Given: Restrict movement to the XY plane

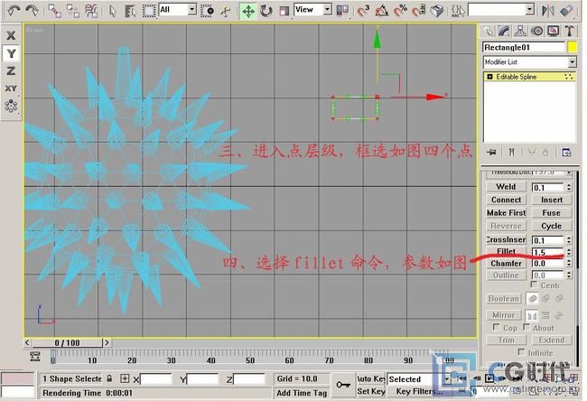Looking at the screenshot, I should (x=11, y=89).
